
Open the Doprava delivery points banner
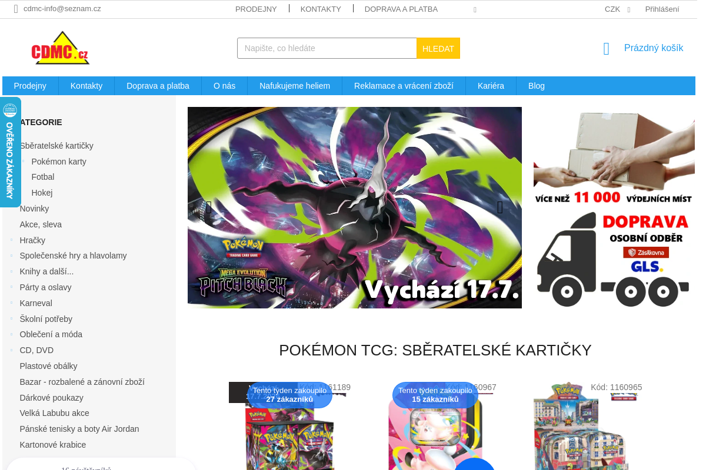(614, 207)
